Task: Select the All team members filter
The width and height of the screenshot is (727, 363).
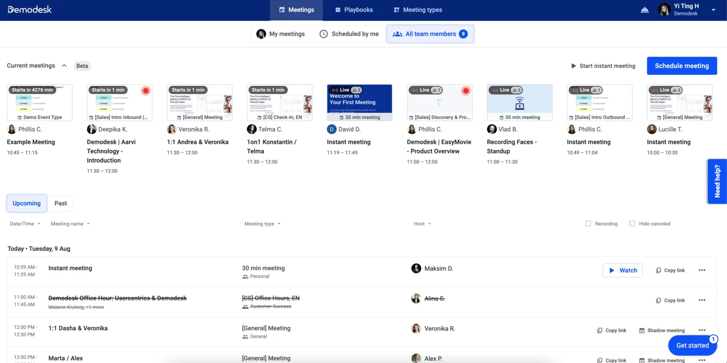Action: tap(430, 34)
